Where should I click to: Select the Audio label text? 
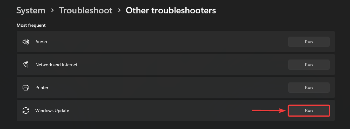(x=41, y=42)
